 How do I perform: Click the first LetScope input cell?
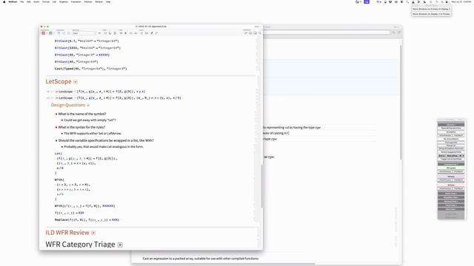(x=100, y=92)
